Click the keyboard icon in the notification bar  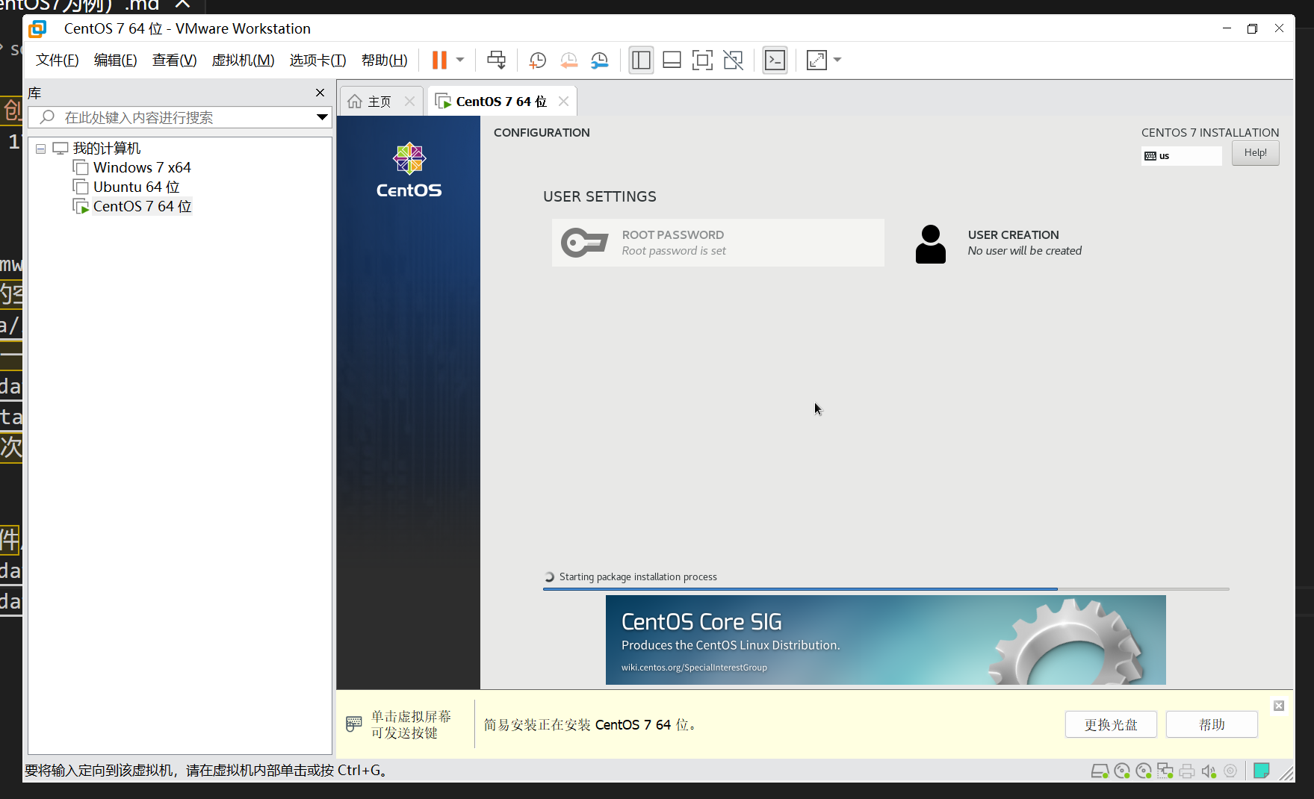pos(354,724)
